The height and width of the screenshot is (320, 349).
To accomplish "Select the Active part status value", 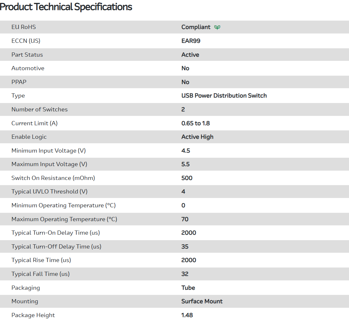I will tap(190, 55).
